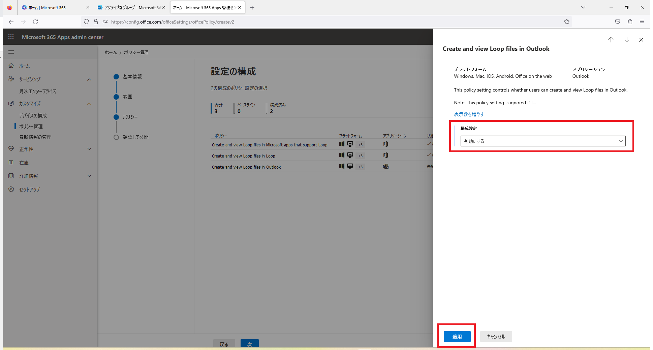Click the カスタマイズ customize icon
Image resolution: width=653 pixels, height=350 pixels.
point(11,103)
